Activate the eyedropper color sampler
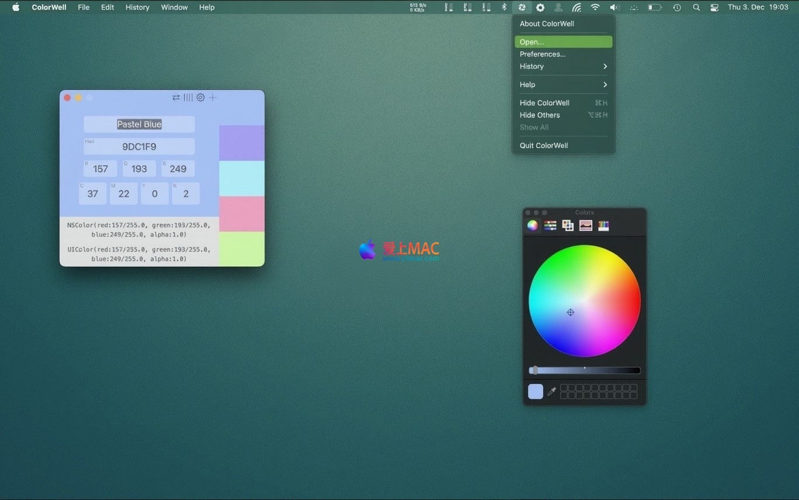The width and height of the screenshot is (799, 500). click(551, 391)
